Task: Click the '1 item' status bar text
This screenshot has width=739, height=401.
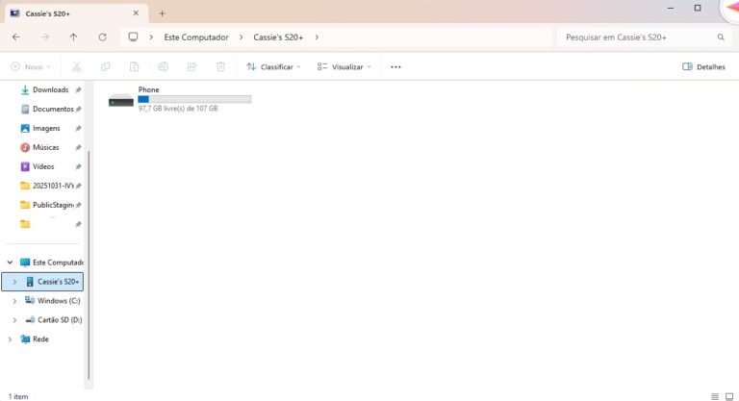Action: 18,397
